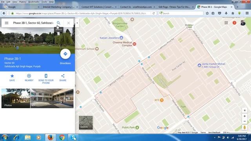
Task: Click the Windows Start button
Action: point(5,137)
